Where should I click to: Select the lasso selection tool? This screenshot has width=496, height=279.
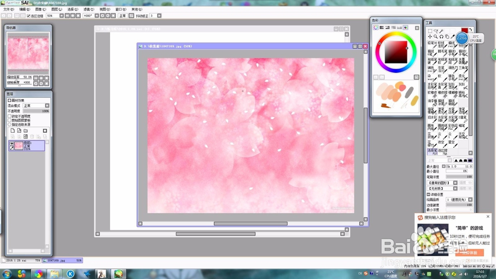(x=435, y=31)
